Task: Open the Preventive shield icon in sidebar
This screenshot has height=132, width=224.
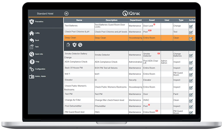Action: pos(31,21)
